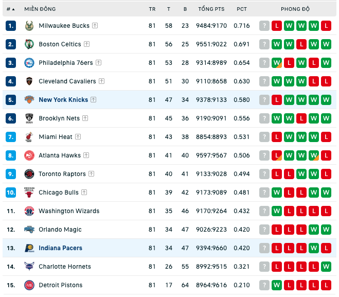
Task: Select the MIỀN ĐÔNG conference header
Action: [x=40, y=9]
